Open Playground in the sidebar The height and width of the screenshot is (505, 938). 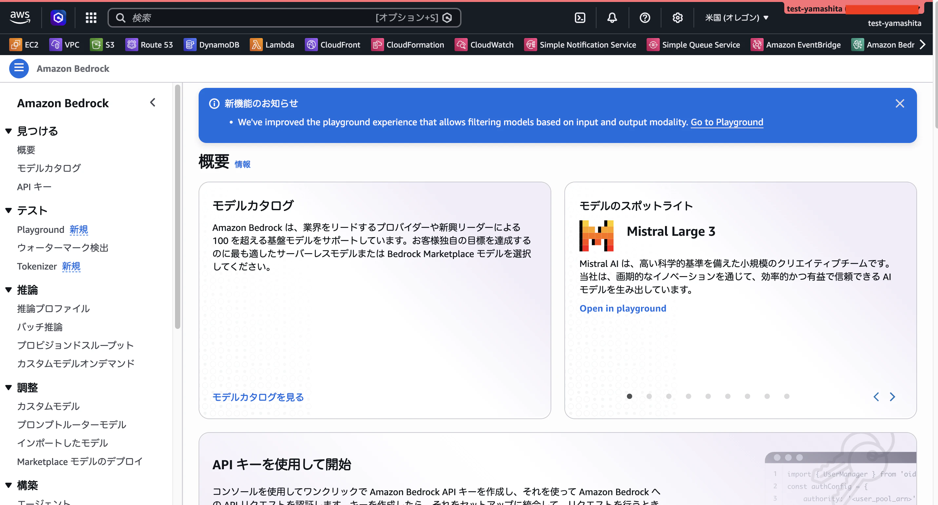40,230
